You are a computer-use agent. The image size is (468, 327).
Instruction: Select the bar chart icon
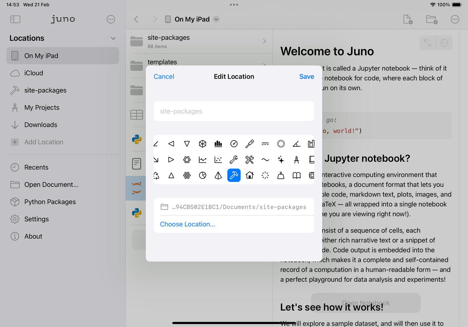[x=218, y=144]
